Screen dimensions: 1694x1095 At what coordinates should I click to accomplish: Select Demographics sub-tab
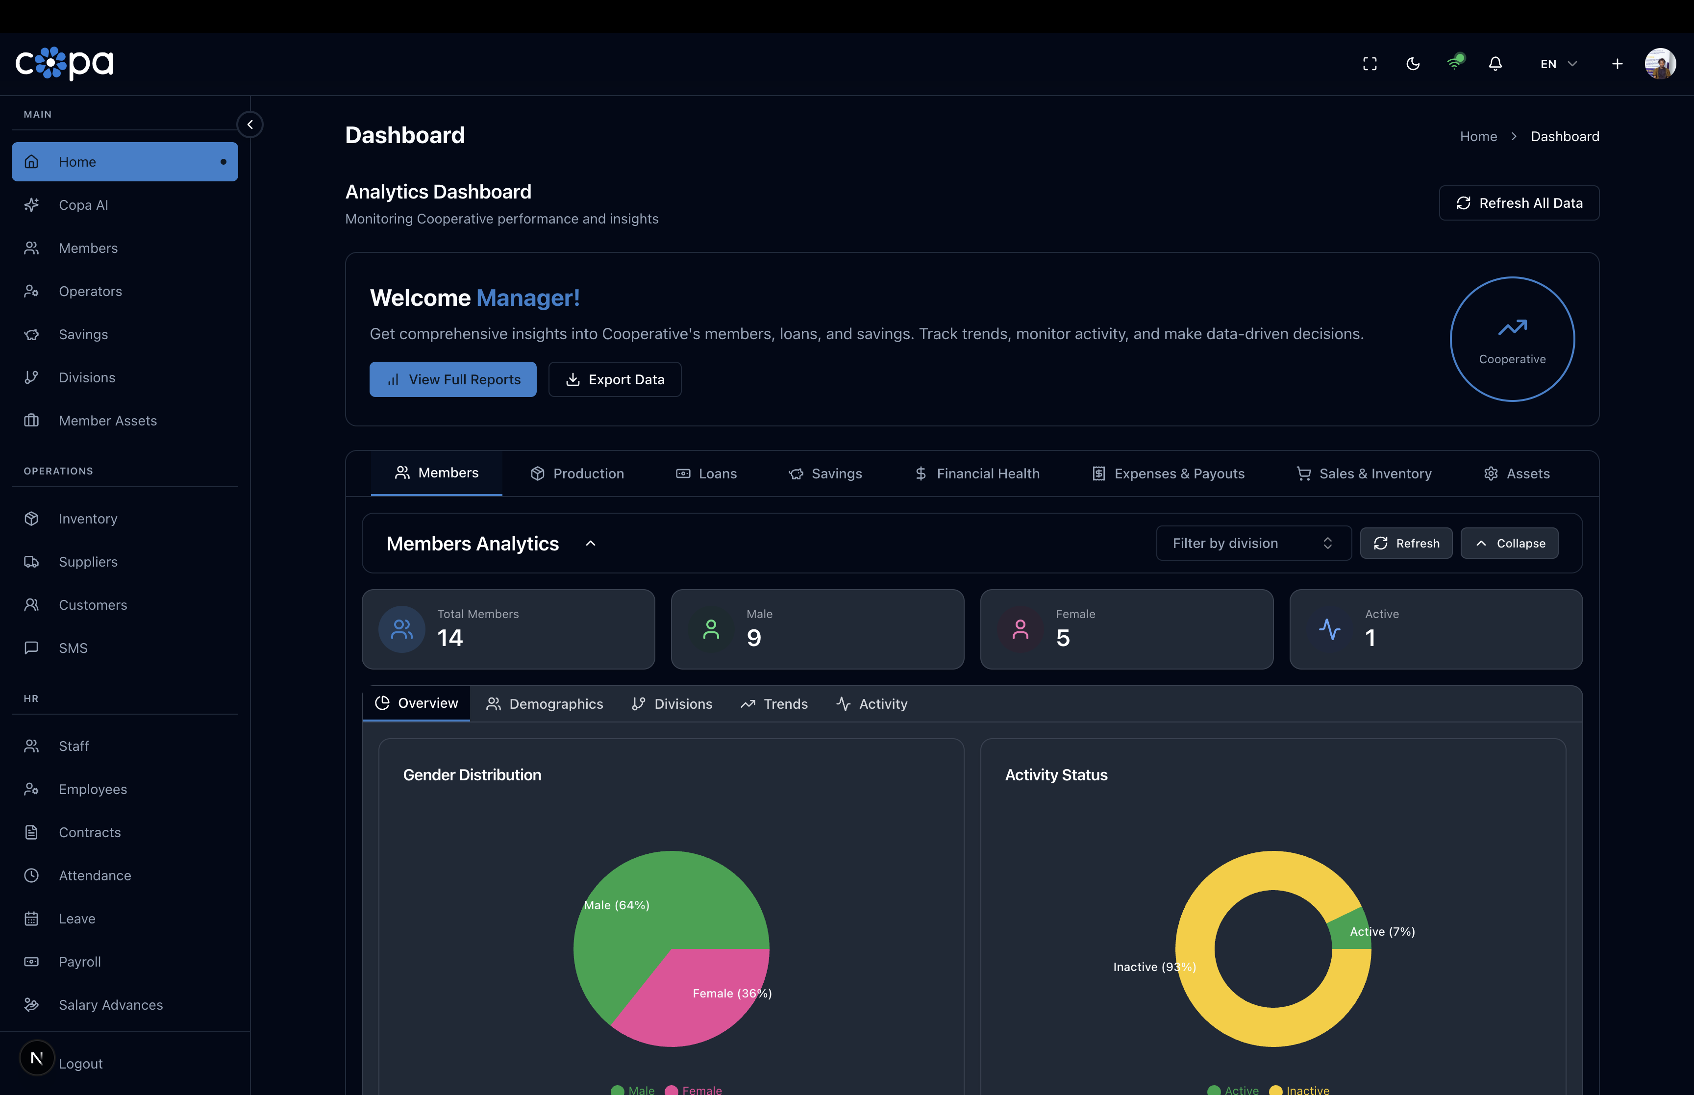click(545, 704)
